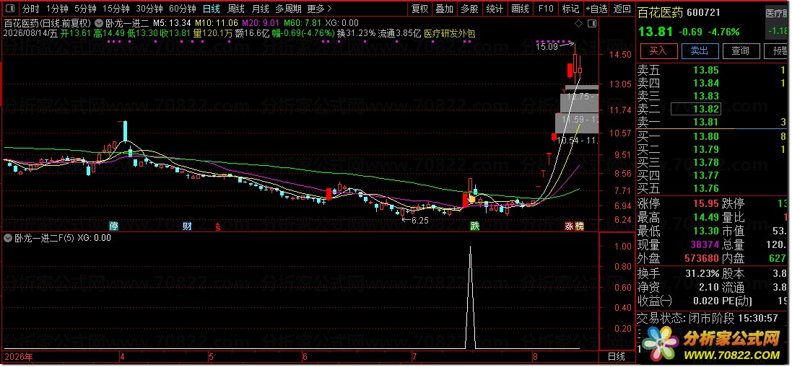Image resolution: width=792 pixels, height=367 pixels.
Task: Open F10 company information
Action: (x=546, y=9)
